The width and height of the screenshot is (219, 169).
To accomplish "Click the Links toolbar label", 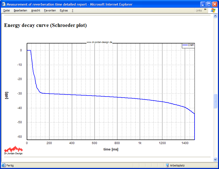I will pyautogui.click(x=199, y=10).
